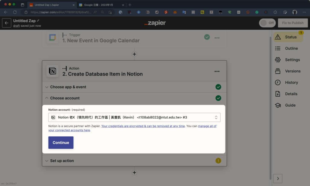Collapse the Choose account section
The height and width of the screenshot is (186, 310).
tap(134, 98)
